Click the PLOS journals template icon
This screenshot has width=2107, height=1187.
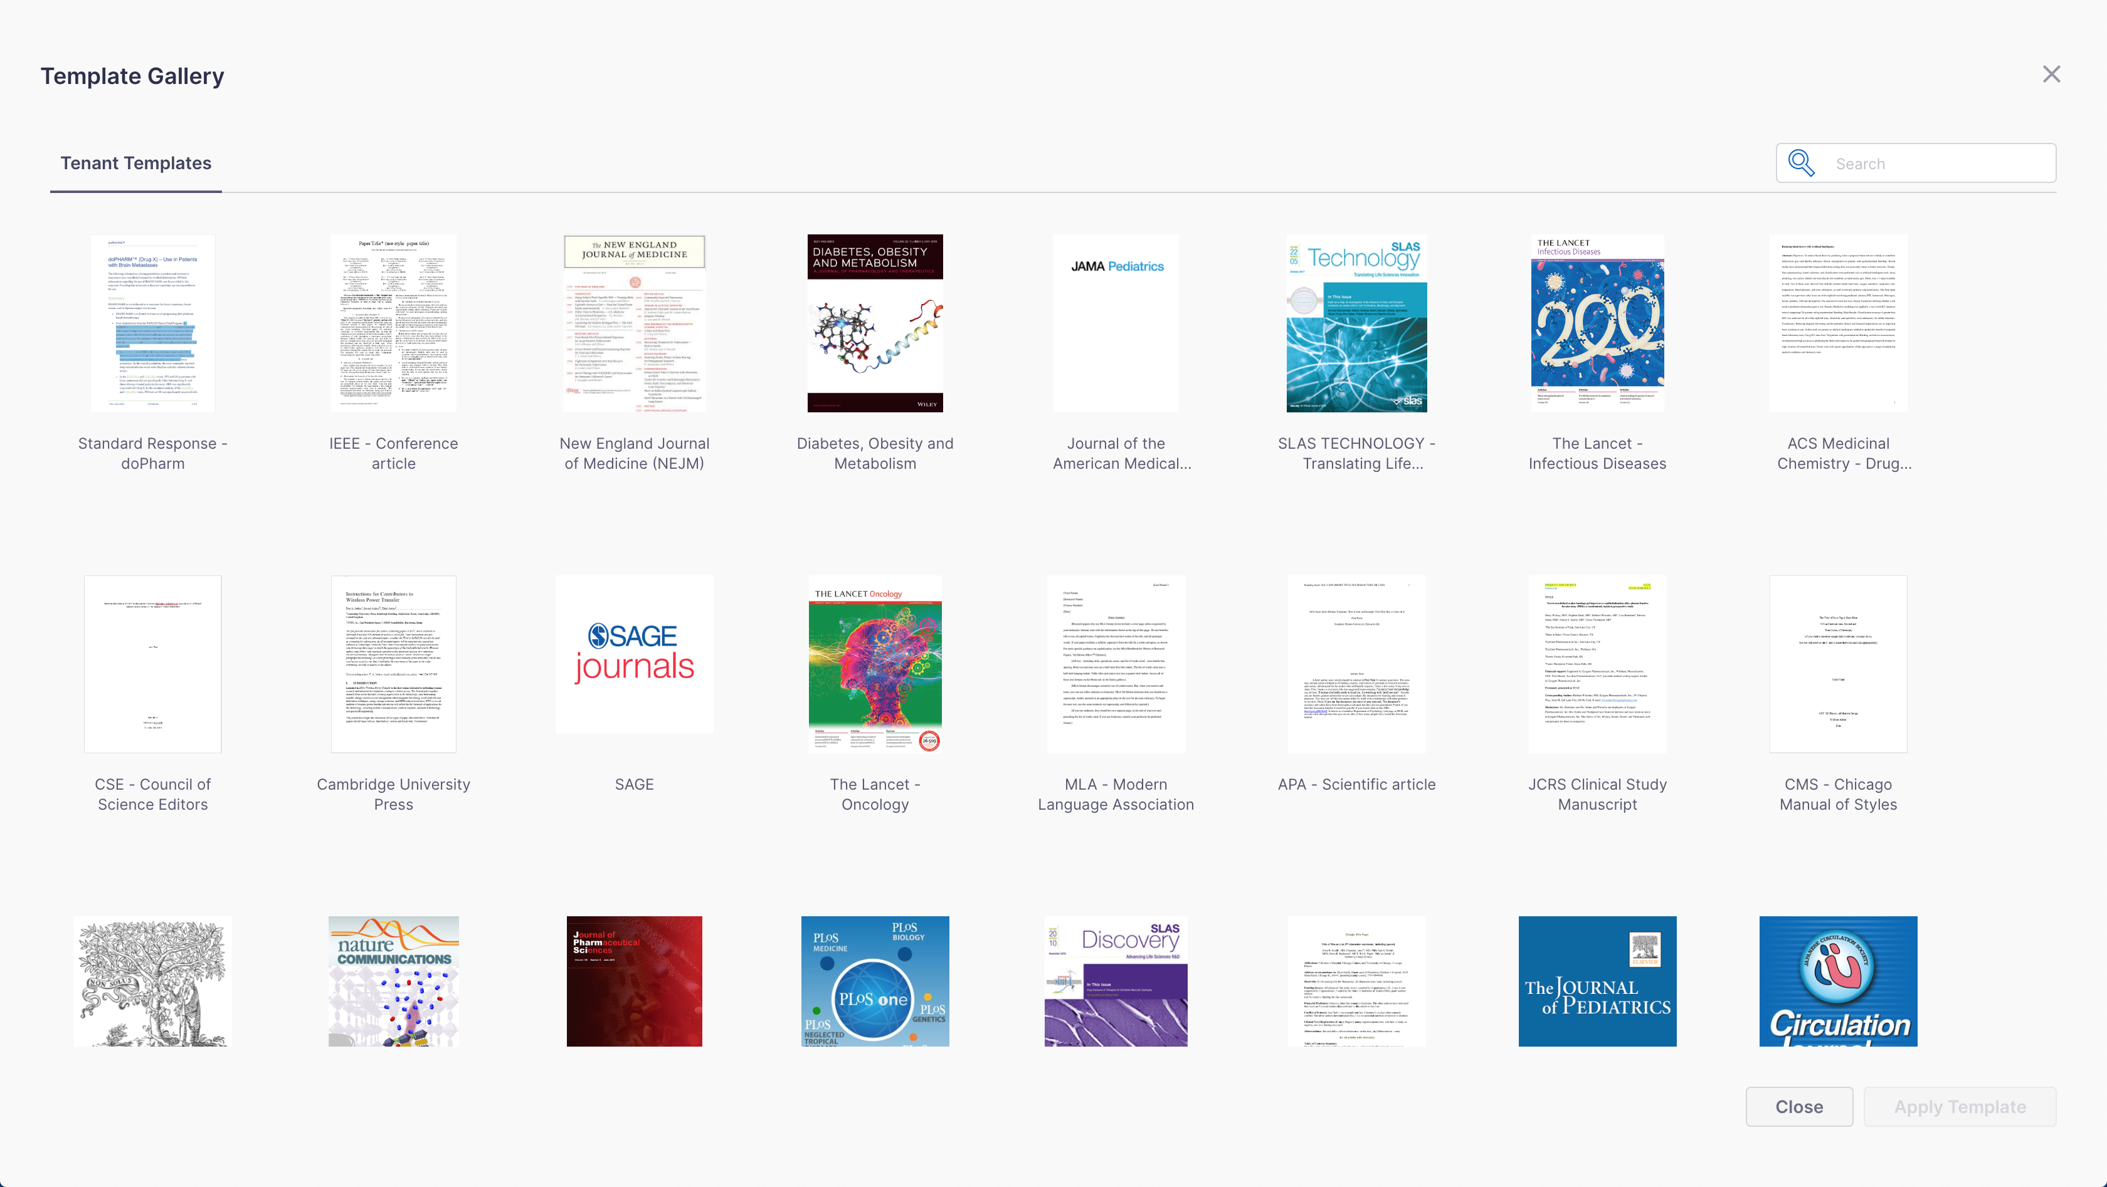pos(874,980)
